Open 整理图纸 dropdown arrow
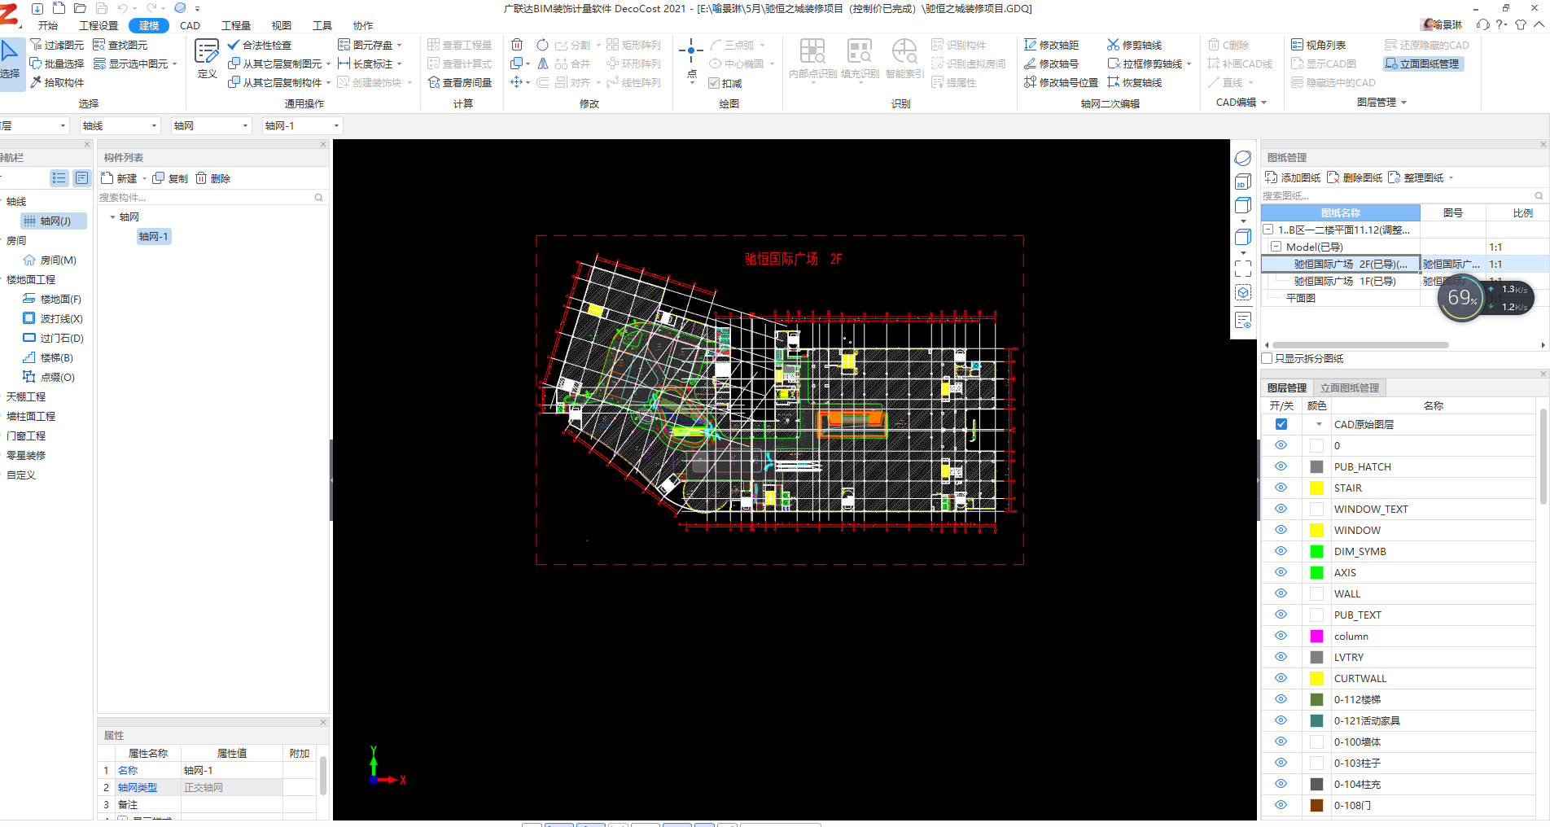The image size is (1550, 827). [1451, 178]
